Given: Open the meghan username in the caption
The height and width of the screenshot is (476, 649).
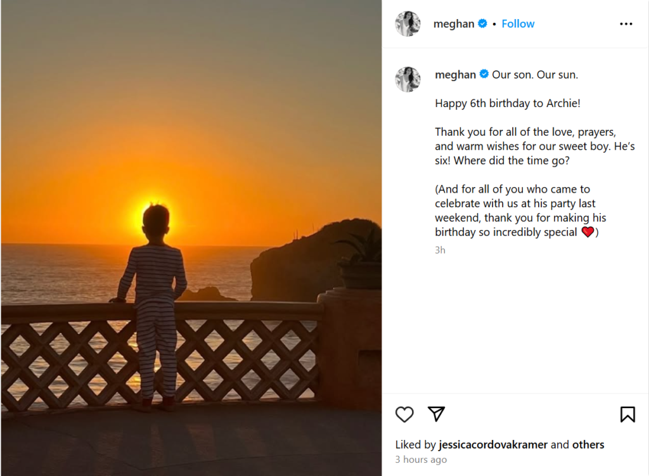Looking at the screenshot, I should coord(455,75).
